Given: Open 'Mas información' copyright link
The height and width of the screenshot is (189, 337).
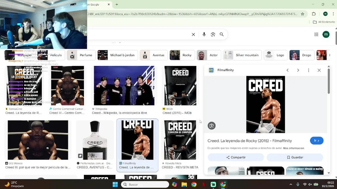Looking at the screenshot, I should [x=294, y=148].
